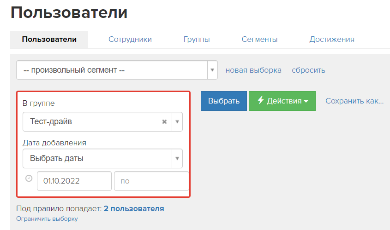This screenshot has width=390, height=230.
Task: Open the Группы tab
Action: [x=197, y=40]
